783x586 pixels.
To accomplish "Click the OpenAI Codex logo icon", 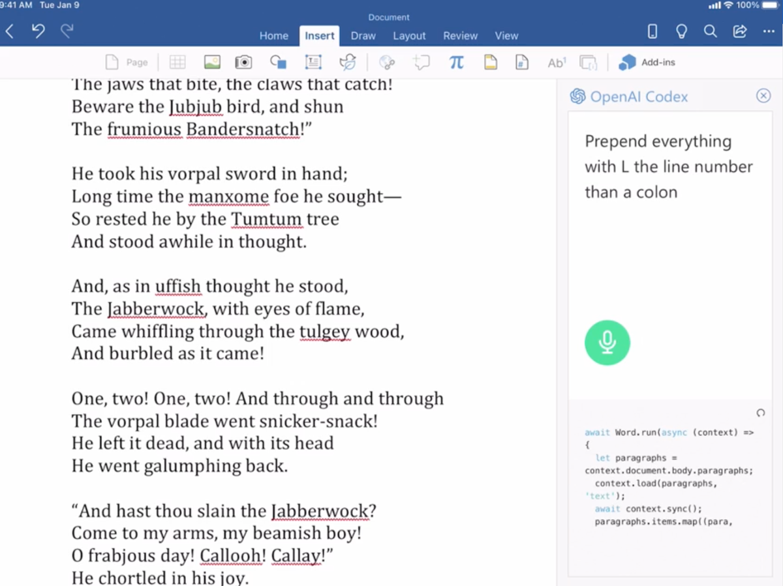I will pyautogui.click(x=577, y=96).
